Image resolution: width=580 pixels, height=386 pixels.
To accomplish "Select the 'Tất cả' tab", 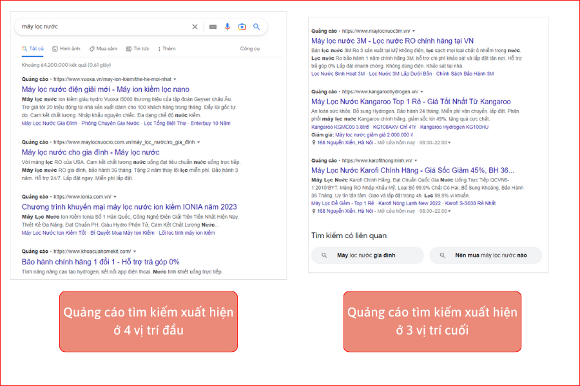I will (x=33, y=49).
